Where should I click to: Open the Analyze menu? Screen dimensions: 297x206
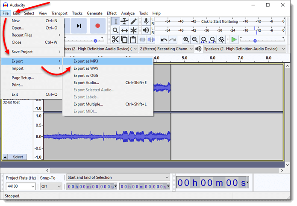tap(128, 13)
